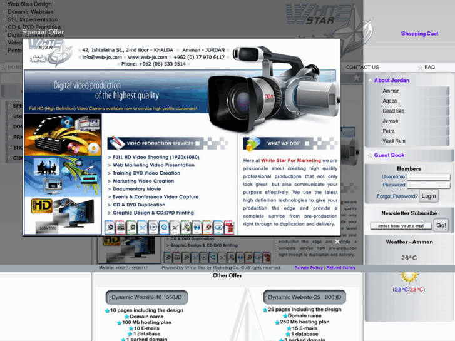
Task: Select Jerash in the About Jordan list
Action: (391, 121)
